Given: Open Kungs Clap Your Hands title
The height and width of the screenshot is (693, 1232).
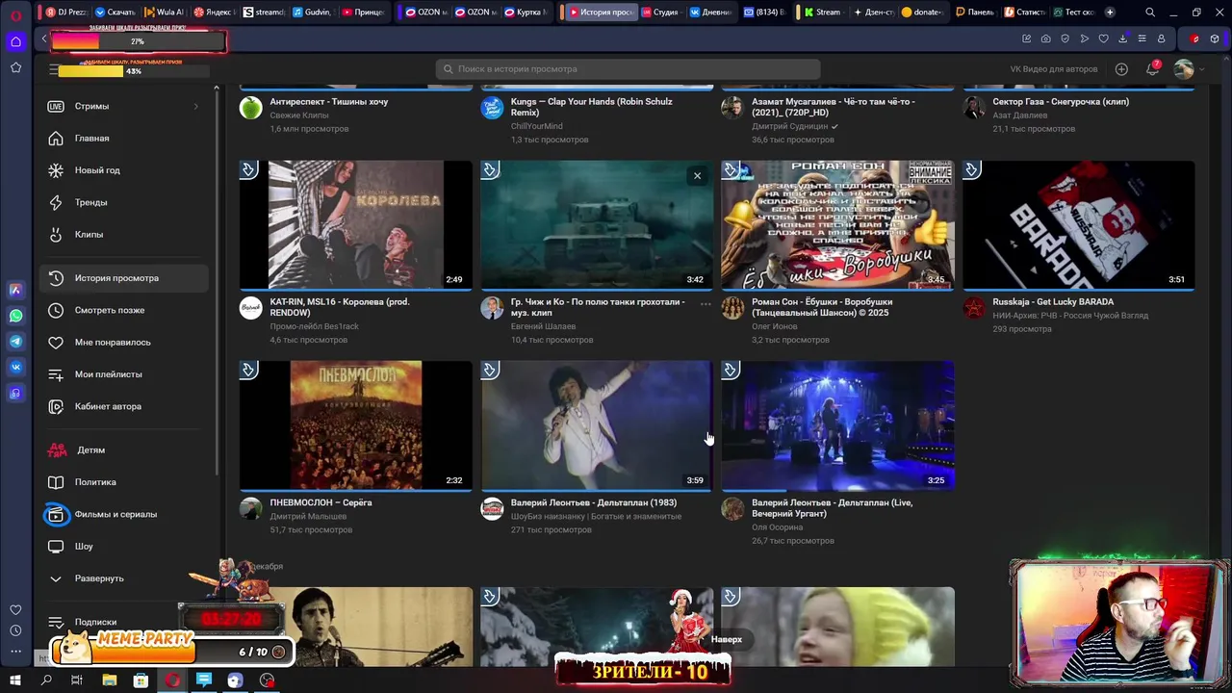Looking at the screenshot, I should point(592,106).
